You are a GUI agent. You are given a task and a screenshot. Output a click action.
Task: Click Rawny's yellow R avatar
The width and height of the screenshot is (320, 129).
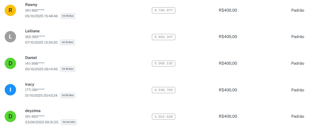pos(10,10)
